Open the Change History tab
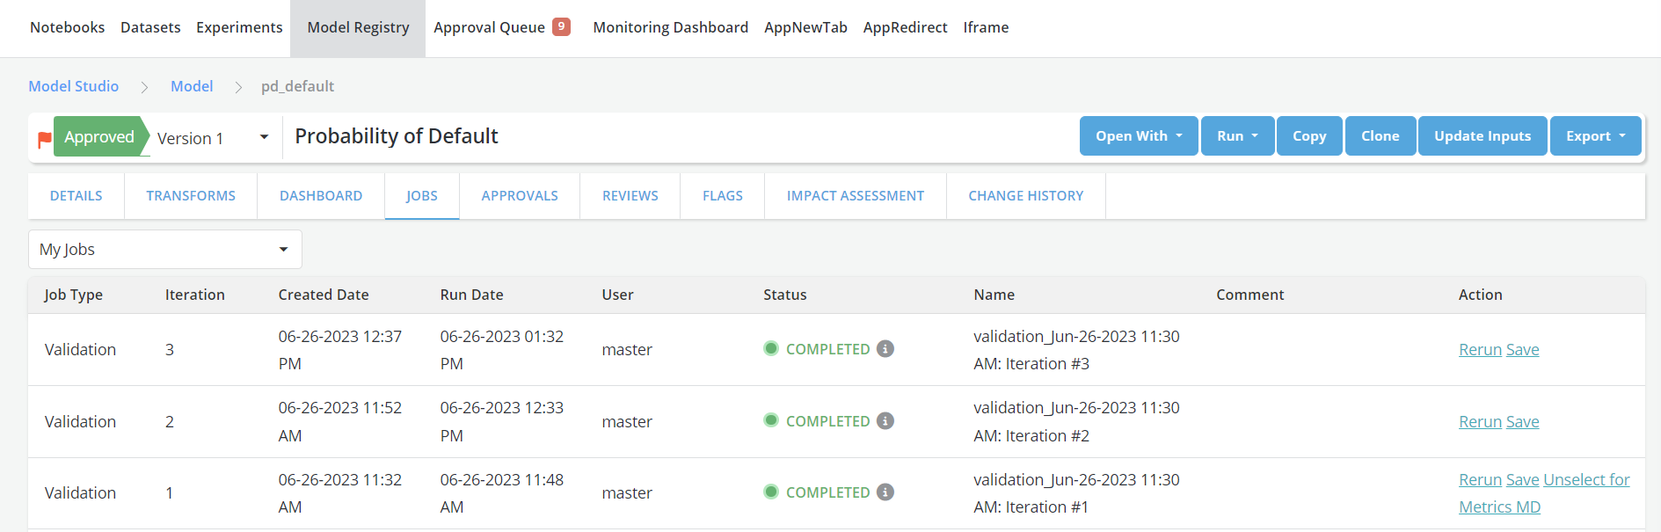The width and height of the screenshot is (1661, 532). (1025, 196)
